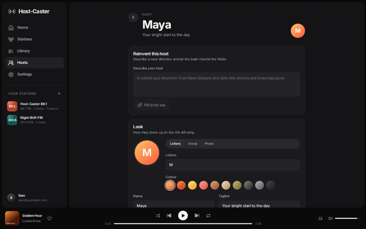The image size is (366, 229).
Task: Choose the beige sand colour swatch
Action: coord(226,185)
